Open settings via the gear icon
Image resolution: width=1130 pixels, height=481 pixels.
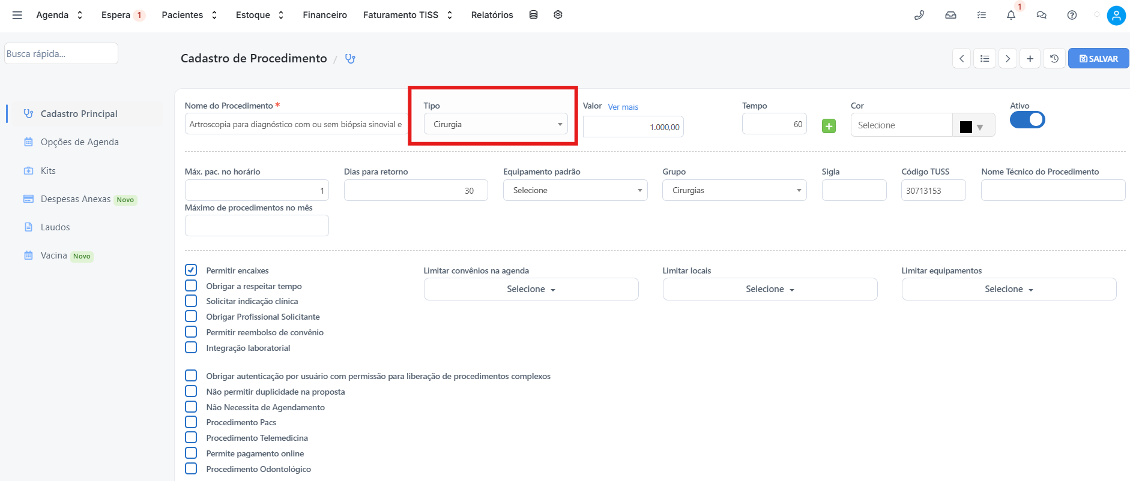[x=558, y=15]
